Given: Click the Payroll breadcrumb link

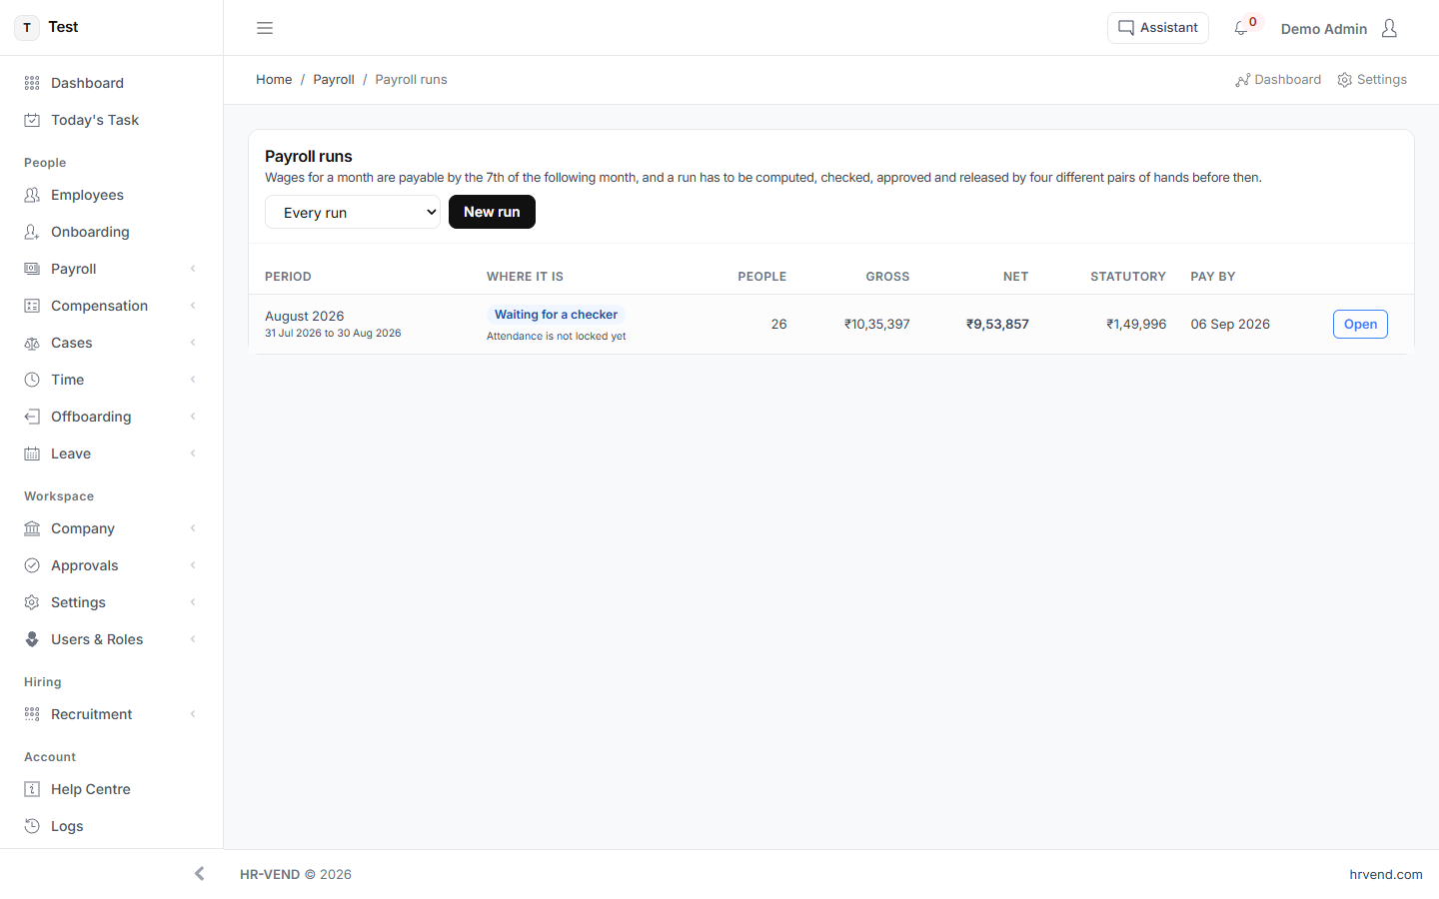Looking at the screenshot, I should [x=334, y=80].
